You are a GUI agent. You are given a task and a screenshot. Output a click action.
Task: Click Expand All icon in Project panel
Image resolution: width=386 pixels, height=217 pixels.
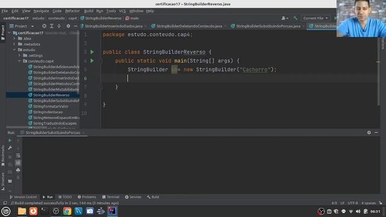pyautogui.click(x=51, y=26)
